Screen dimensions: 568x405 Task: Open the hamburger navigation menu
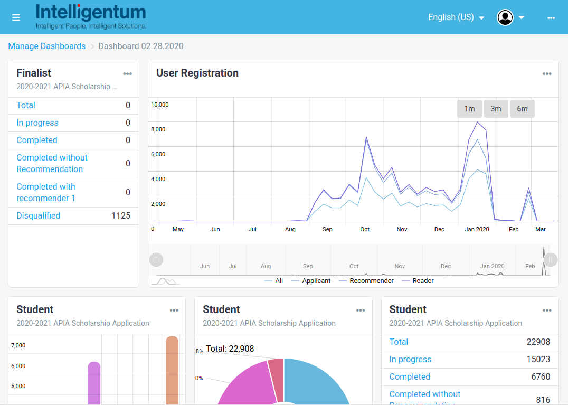16,17
